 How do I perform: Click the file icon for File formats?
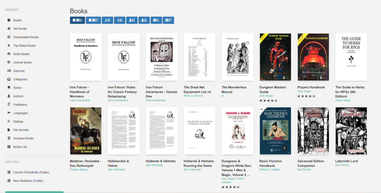[x=9, y=130]
